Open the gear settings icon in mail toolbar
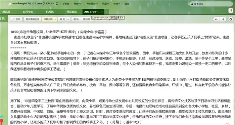 231,19
